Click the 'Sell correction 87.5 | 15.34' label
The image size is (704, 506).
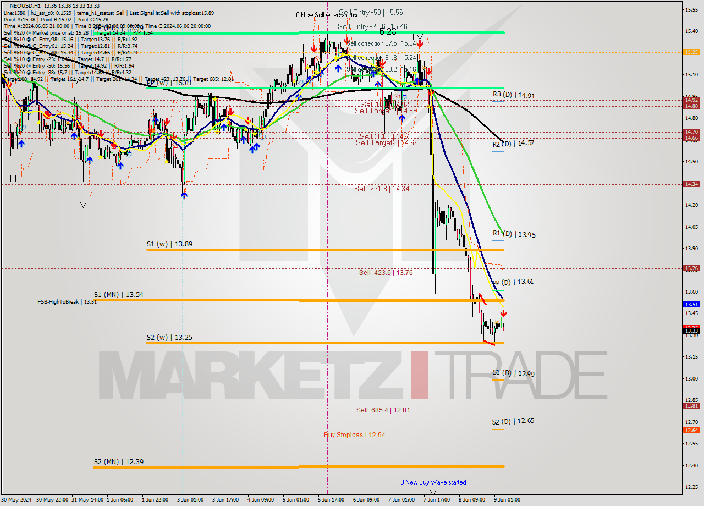pos(381,43)
